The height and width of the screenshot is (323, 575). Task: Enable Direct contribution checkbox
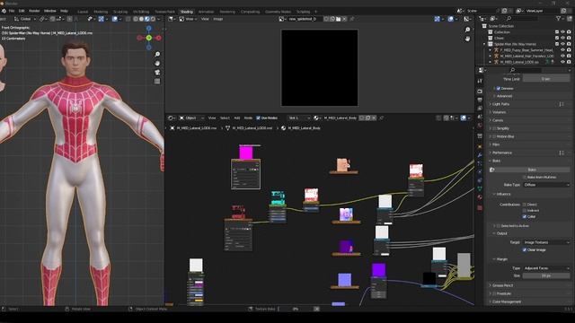click(525, 205)
